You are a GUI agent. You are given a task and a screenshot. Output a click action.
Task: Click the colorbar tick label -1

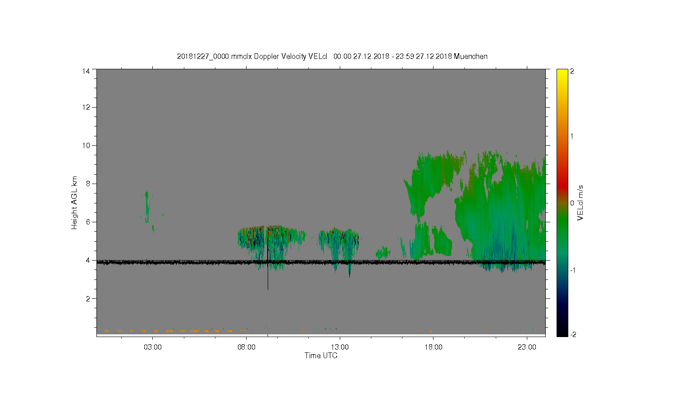pyautogui.click(x=572, y=270)
